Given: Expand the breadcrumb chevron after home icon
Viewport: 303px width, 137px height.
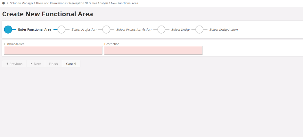Looking at the screenshot, I should 7,3.
